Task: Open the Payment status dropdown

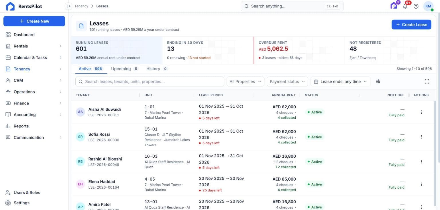Action: (x=287, y=81)
